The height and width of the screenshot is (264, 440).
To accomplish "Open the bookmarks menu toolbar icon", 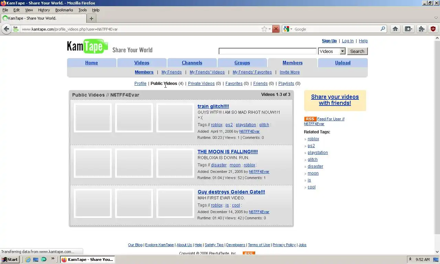I will [408, 29].
